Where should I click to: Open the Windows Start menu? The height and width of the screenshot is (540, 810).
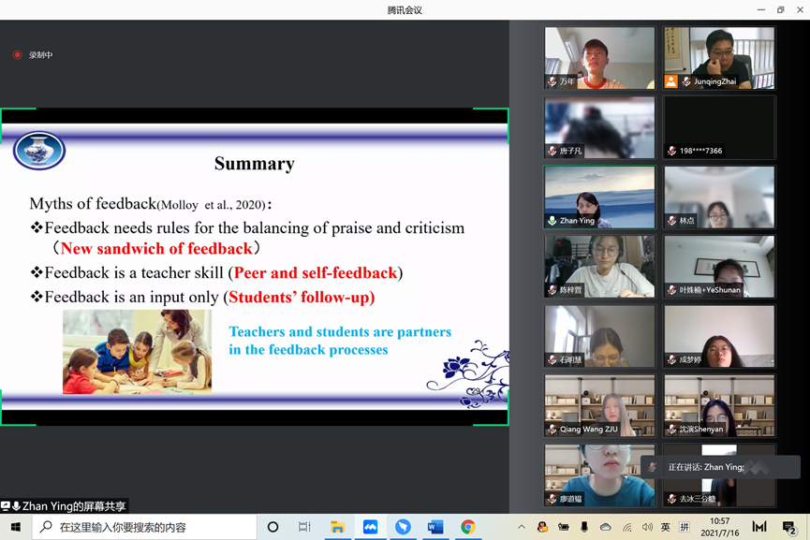[x=16, y=527]
